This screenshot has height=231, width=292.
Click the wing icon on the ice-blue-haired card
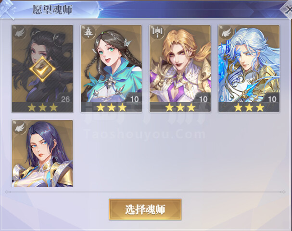(x=226, y=33)
